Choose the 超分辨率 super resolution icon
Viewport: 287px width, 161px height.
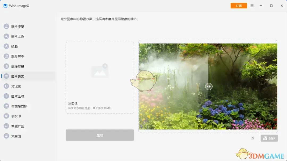pos(6,56)
